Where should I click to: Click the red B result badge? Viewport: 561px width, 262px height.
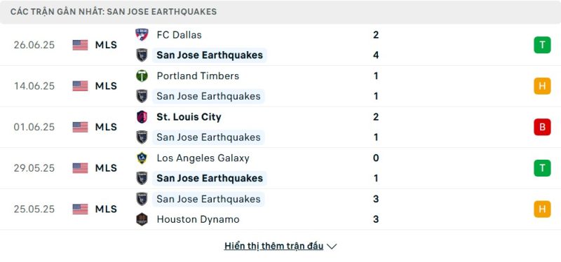coord(542,127)
